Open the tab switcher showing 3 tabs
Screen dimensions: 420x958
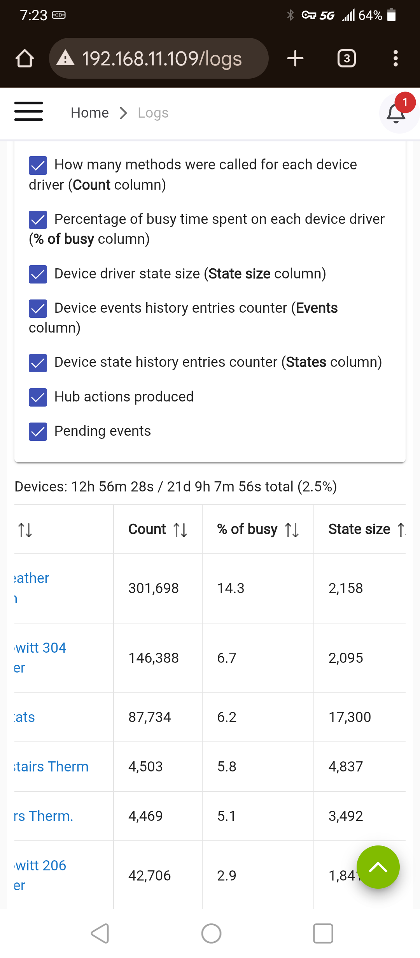[x=346, y=58]
